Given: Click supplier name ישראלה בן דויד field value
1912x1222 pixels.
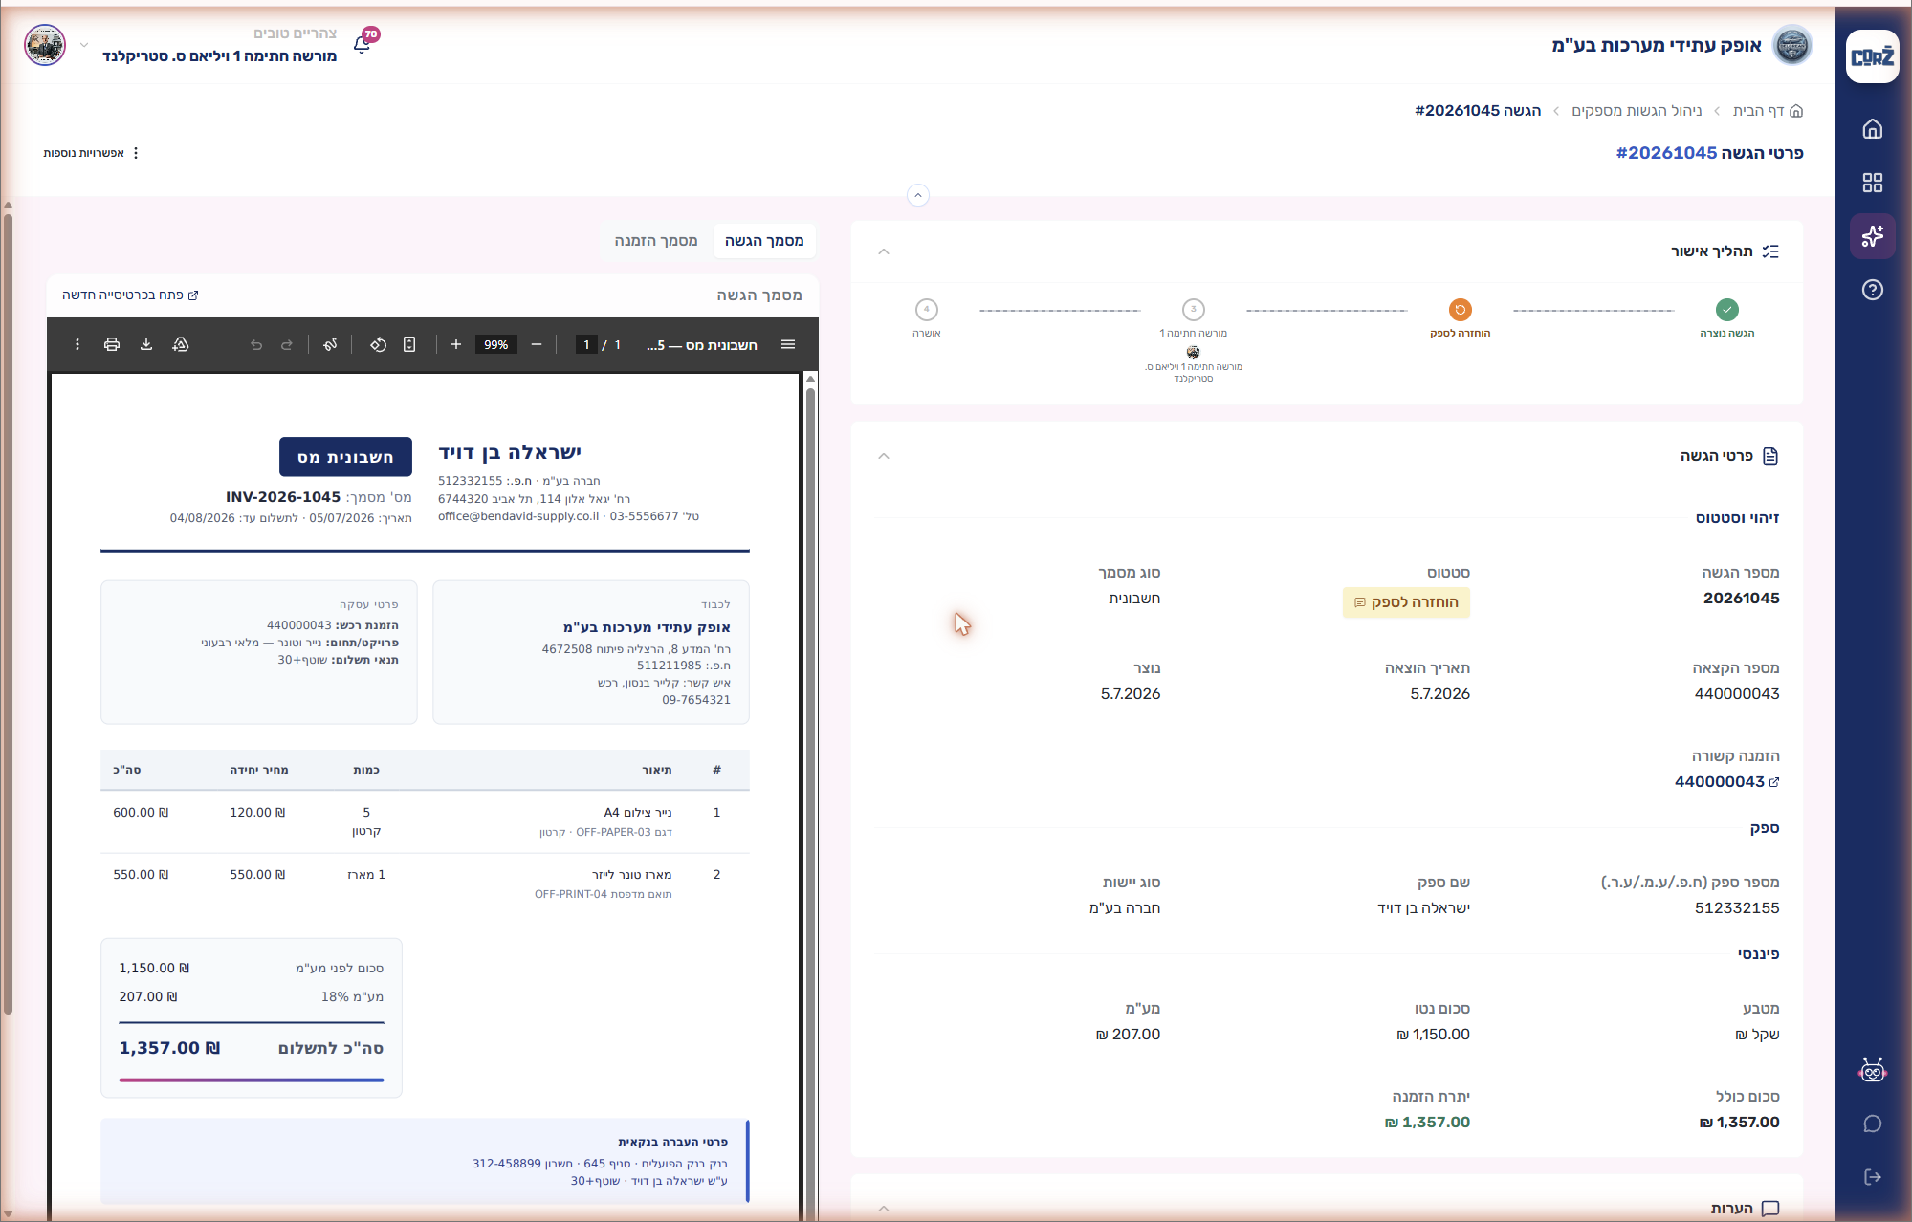Looking at the screenshot, I should click(x=1423, y=908).
